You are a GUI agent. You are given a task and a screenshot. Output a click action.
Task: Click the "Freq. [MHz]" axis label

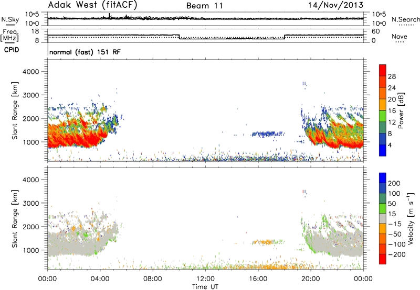tap(10, 35)
